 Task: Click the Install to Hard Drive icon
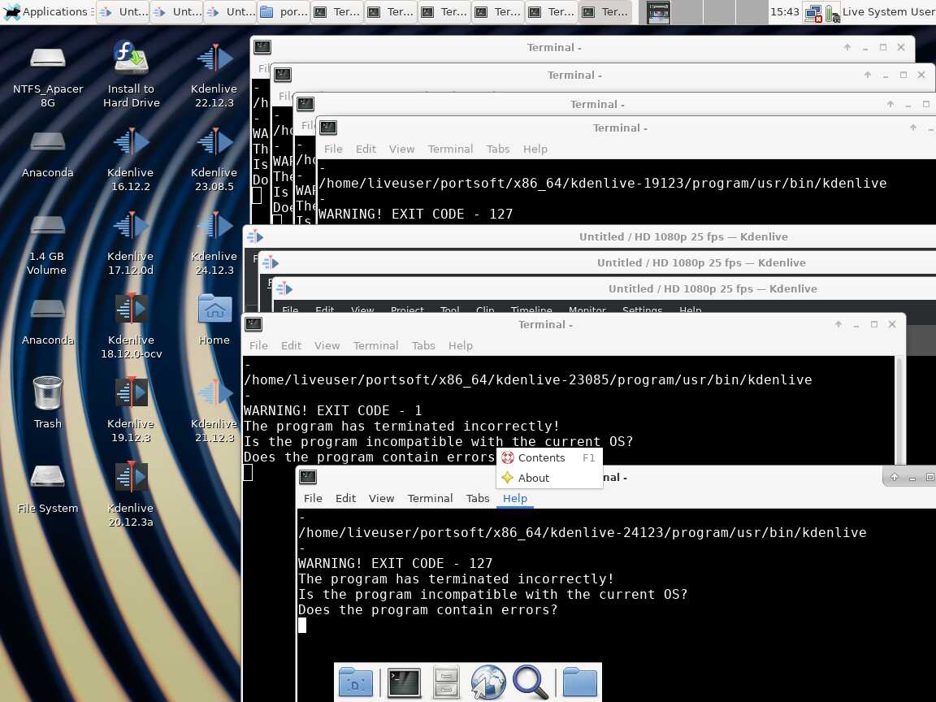131,58
